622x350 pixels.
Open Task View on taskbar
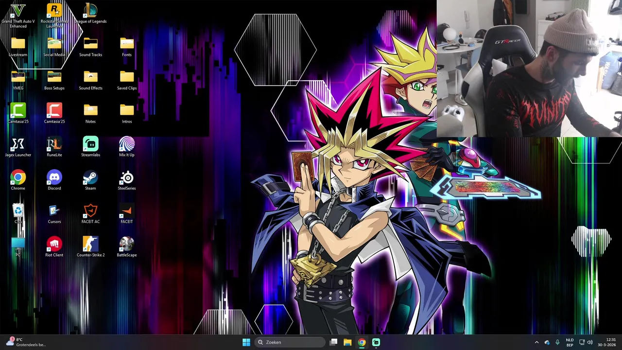point(333,342)
